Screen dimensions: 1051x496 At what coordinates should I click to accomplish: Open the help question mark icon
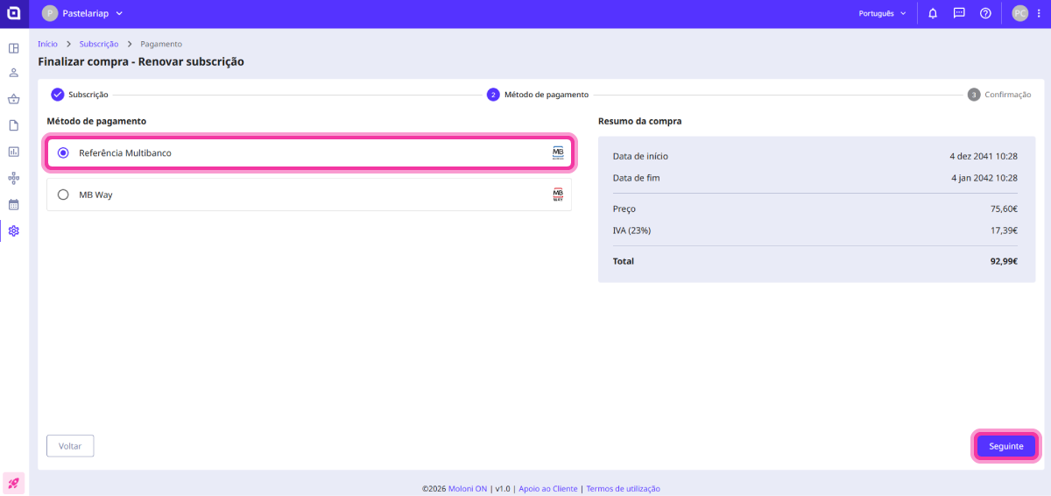985,13
